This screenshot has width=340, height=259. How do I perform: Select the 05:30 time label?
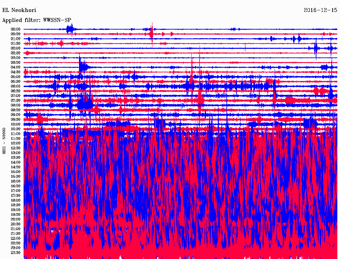click(x=16, y=81)
